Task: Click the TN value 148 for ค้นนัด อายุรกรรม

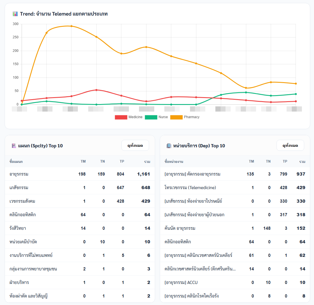Action: point(267,228)
